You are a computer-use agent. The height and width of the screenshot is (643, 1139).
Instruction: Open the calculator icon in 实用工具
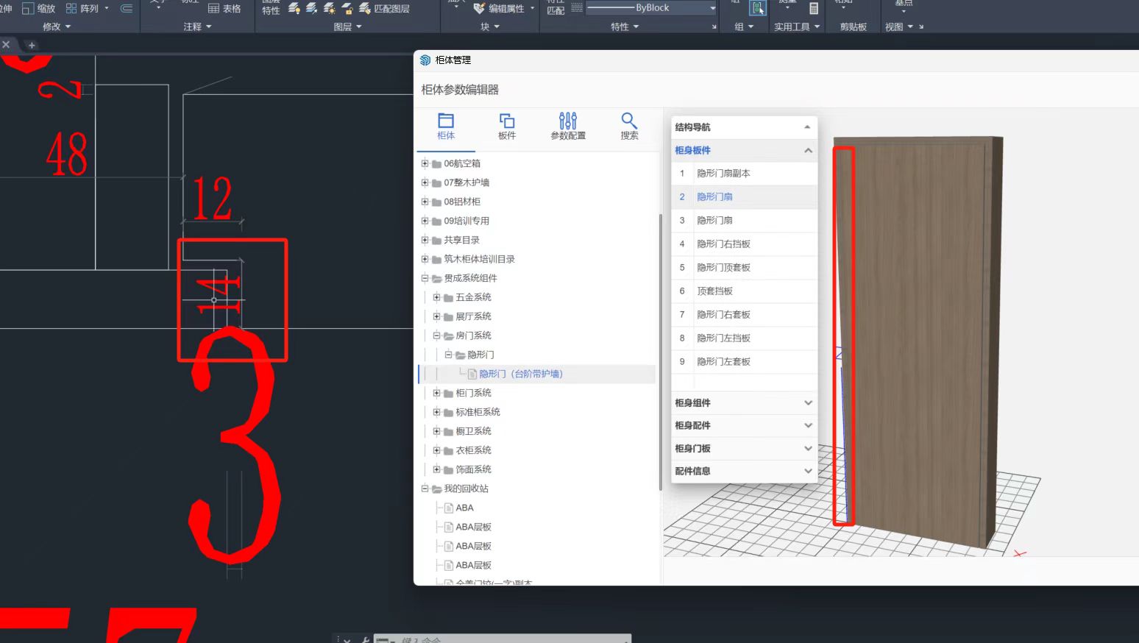(x=813, y=9)
